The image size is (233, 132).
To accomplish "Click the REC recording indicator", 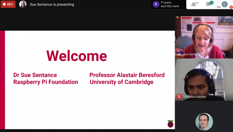I will pos(8,4).
